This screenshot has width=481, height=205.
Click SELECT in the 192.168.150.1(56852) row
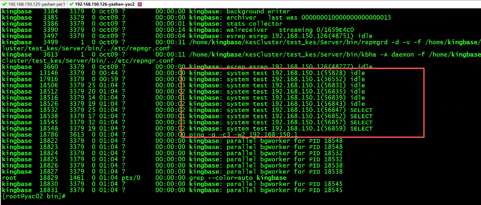coord(361,116)
